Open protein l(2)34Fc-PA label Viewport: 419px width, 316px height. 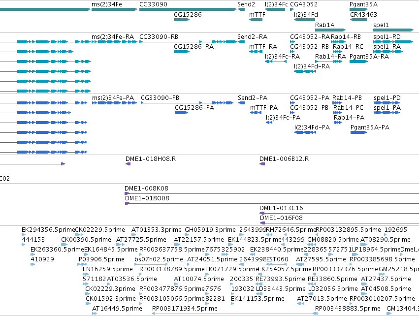(x=283, y=118)
